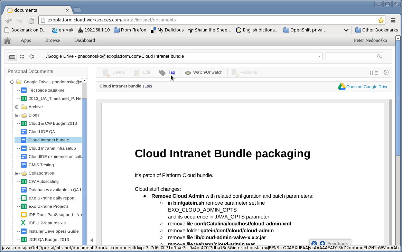Click the tree panel scrollbar up arrow
The image size is (402, 252).
point(84,81)
